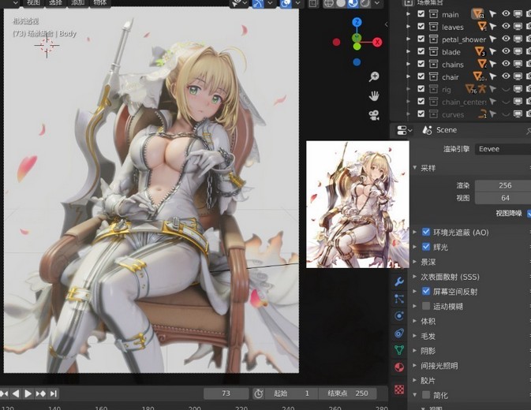
Task: Toggle eye visibility for petal_shower
Action: (506, 39)
